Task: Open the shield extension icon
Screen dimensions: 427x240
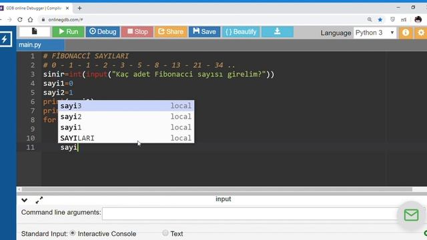Action: click(392, 19)
